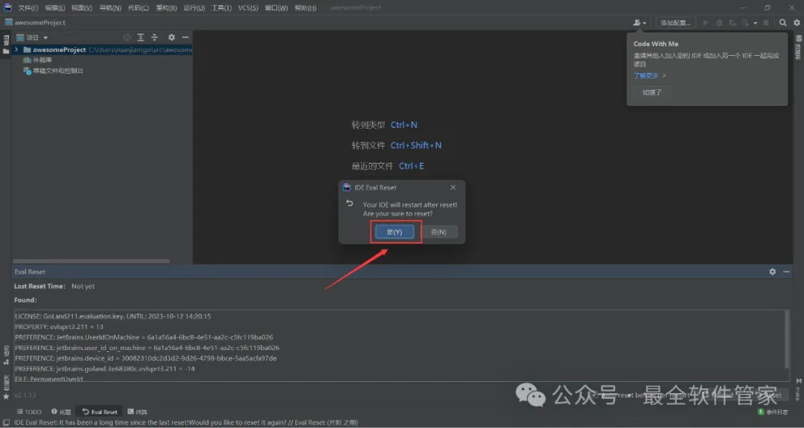Select the awesomeProject folder row
Image resolution: width=804 pixels, height=428 pixels.
103,50
